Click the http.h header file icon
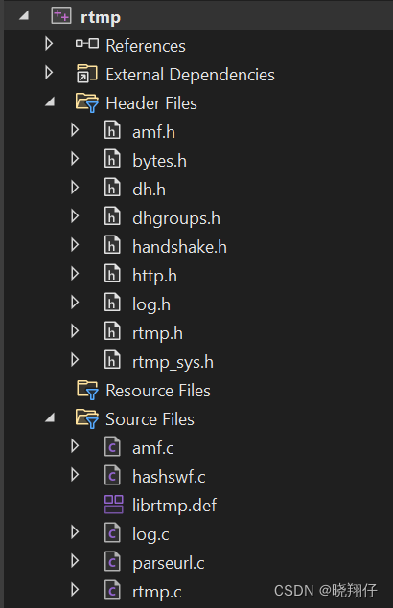 (x=112, y=274)
